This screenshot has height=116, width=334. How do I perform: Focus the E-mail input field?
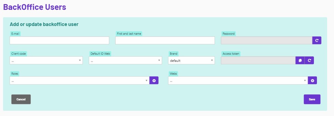pyautogui.click(x=59, y=40)
